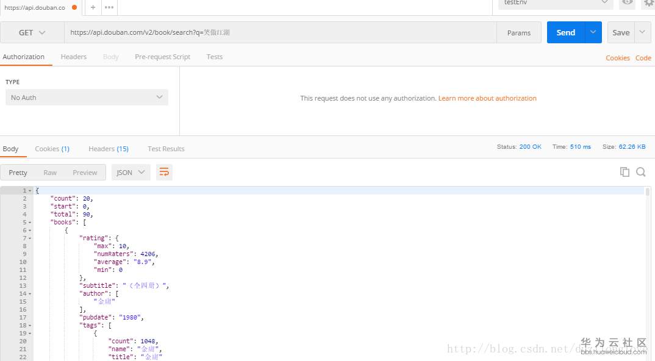Click the "pubdate": "1980" line

[x=111, y=318]
